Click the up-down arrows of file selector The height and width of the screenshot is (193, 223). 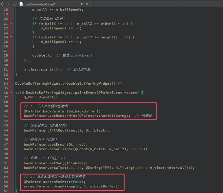point(82,4)
